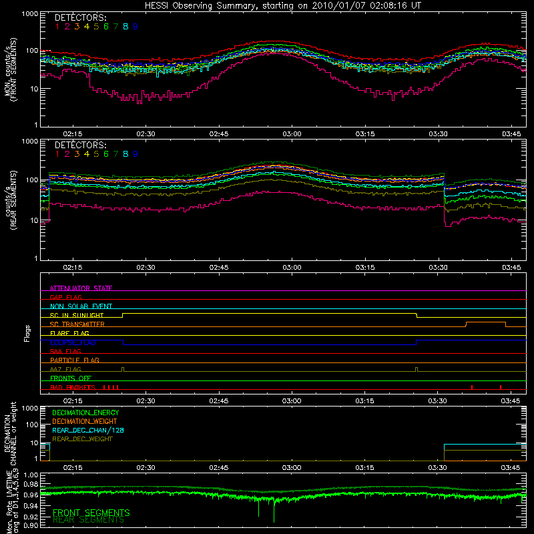Select red detector 1 in rear segments legend
The height and width of the screenshot is (534, 534).
tap(57, 154)
